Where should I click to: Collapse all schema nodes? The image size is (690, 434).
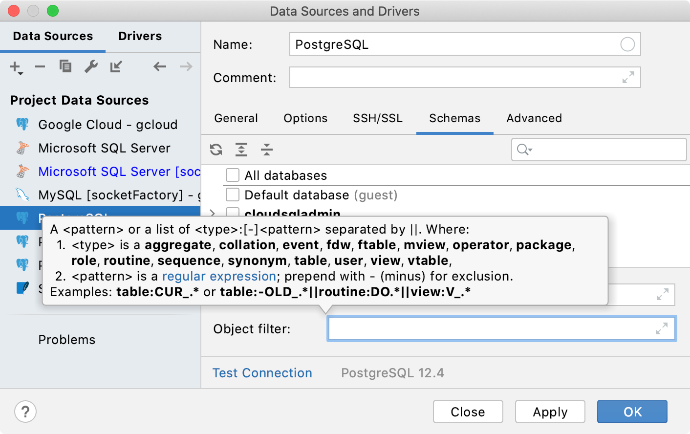tap(266, 150)
